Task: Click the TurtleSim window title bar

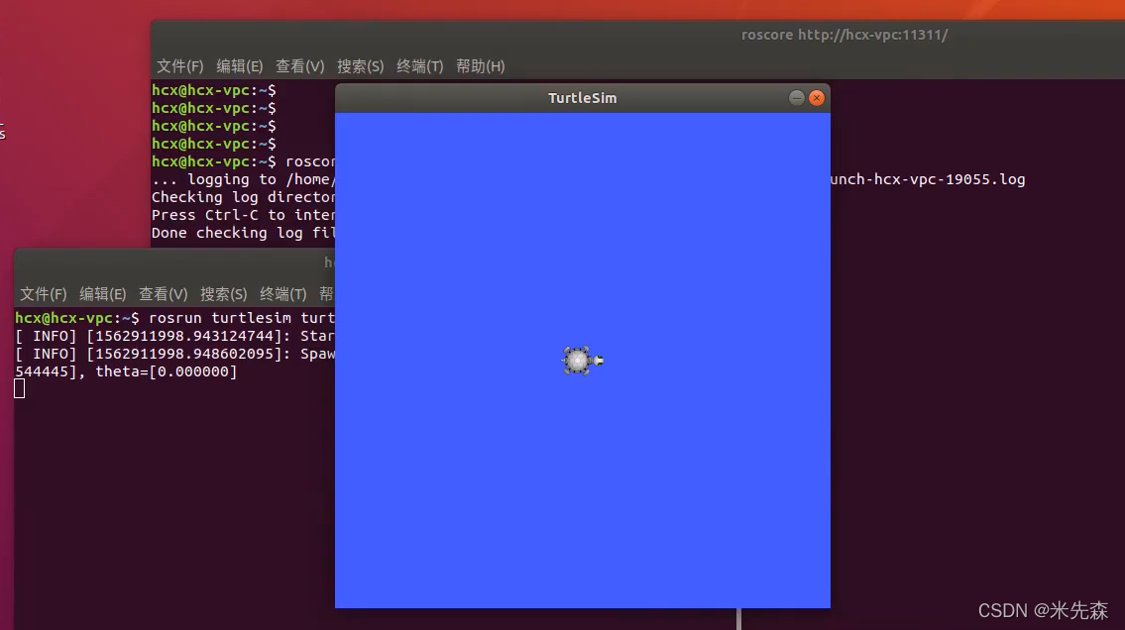Action: [582, 98]
